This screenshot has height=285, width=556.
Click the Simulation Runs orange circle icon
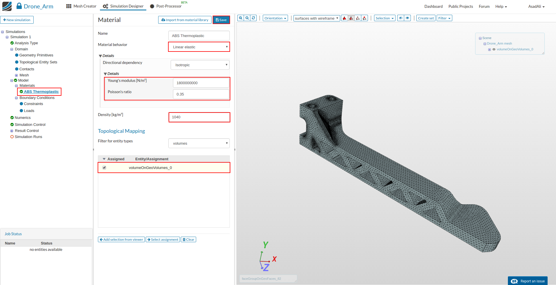(x=12, y=137)
